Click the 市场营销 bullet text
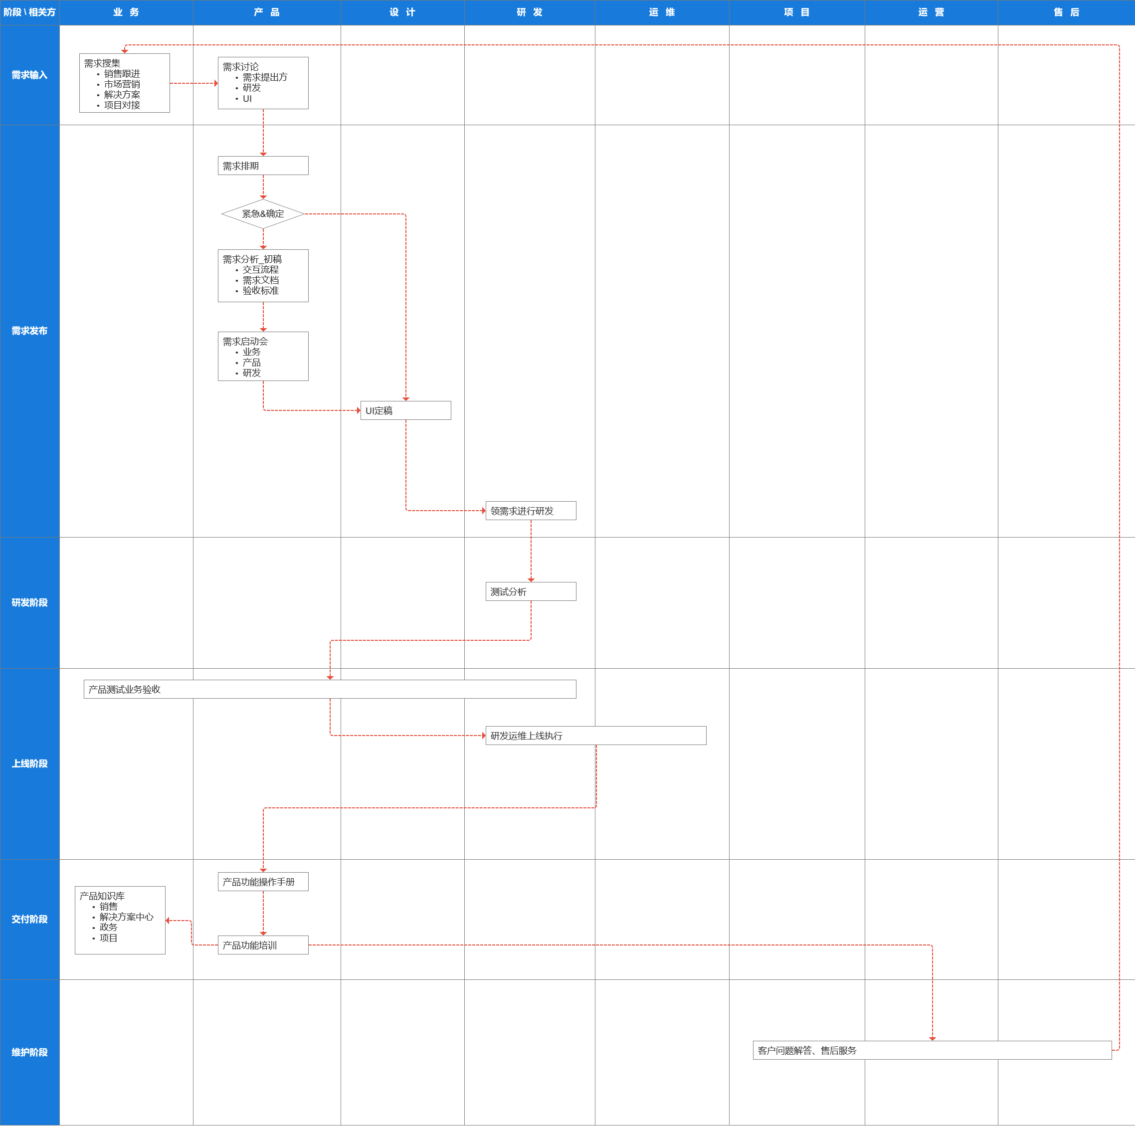Image resolution: width=1135 pixels, height=1129 pixels. (122, 84)
